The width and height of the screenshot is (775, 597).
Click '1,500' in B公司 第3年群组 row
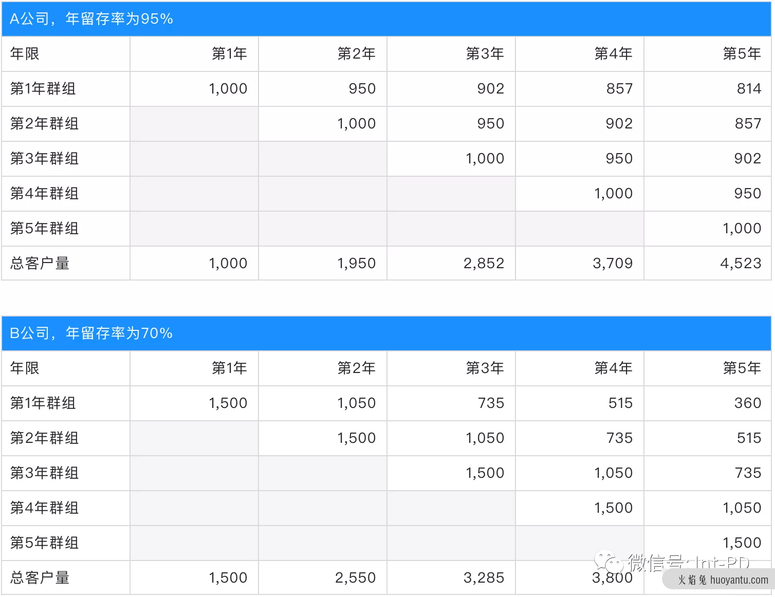pos(485,473)
